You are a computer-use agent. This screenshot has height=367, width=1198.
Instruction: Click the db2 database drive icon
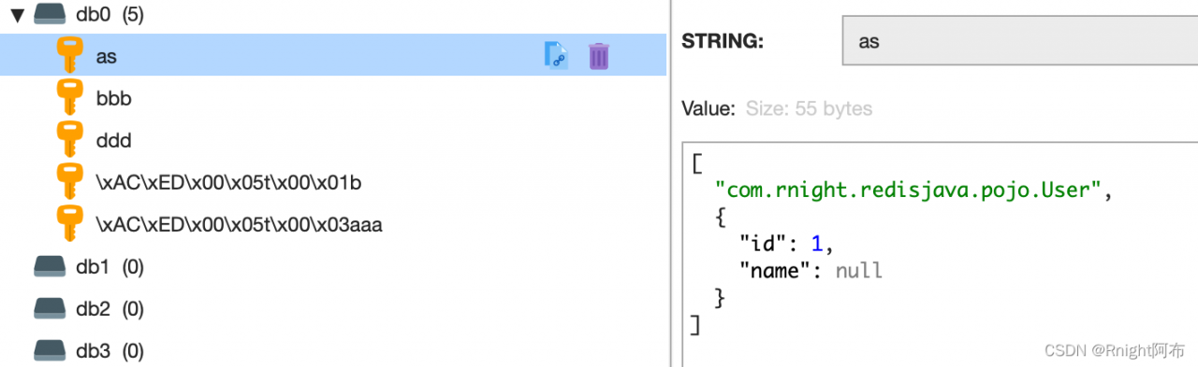pos(50,309)
